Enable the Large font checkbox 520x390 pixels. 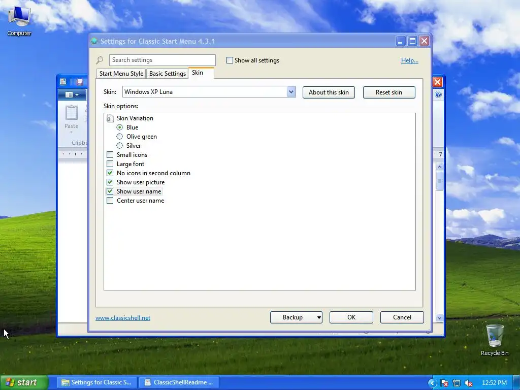coord(110,164)
